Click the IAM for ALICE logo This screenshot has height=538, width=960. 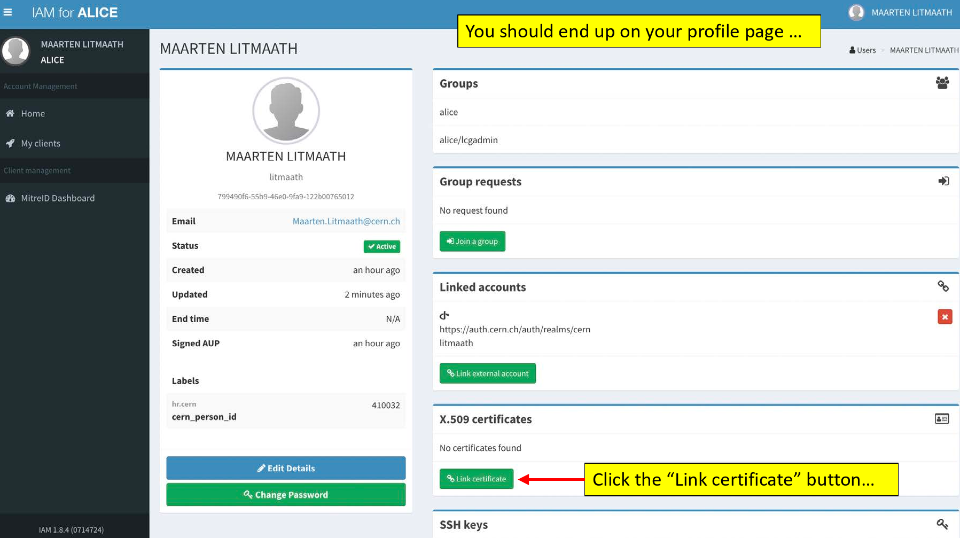point(75,12)
